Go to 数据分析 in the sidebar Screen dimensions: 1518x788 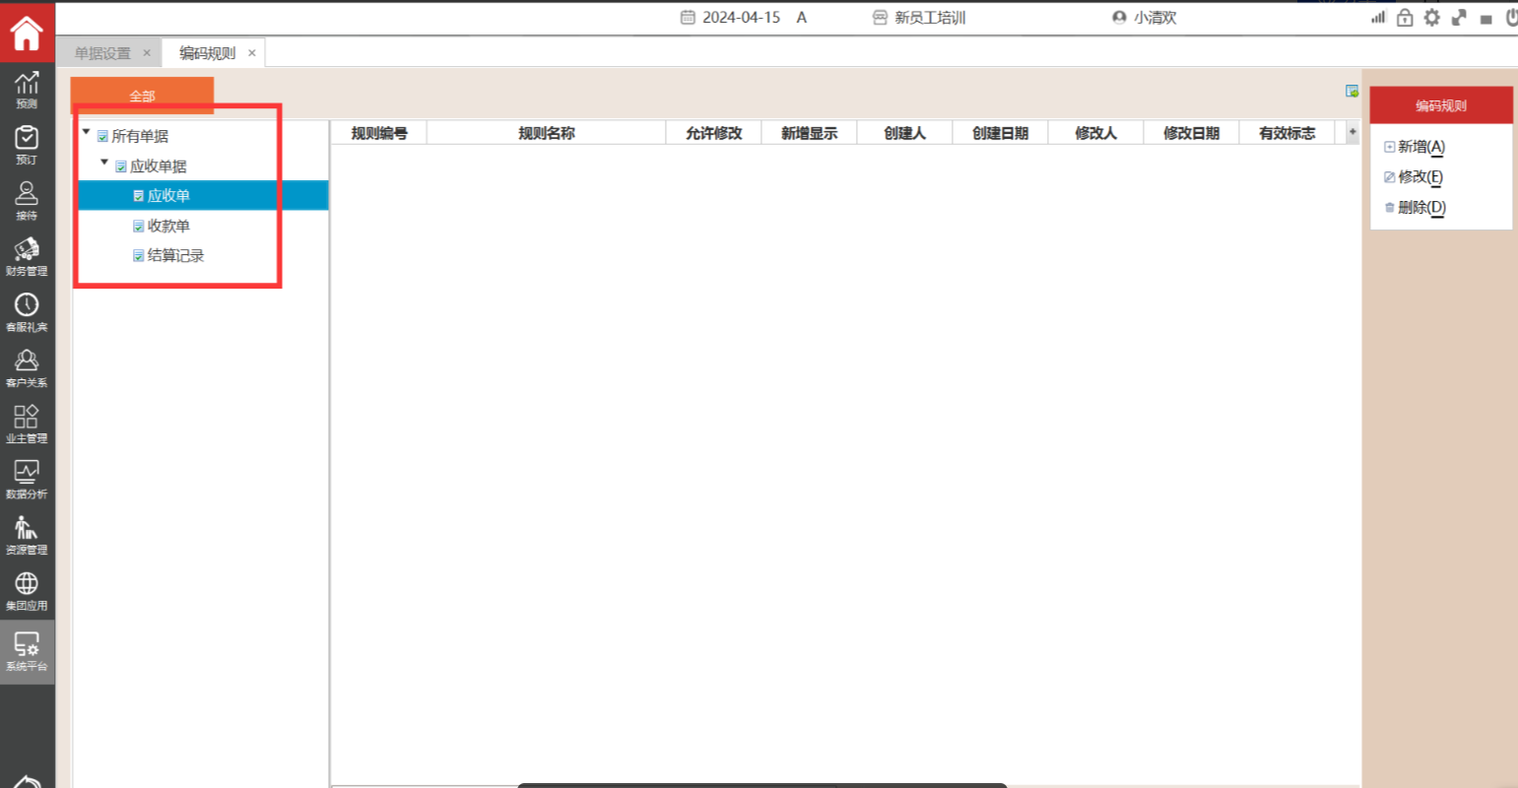pyautogui.click(x=27, y=479)
